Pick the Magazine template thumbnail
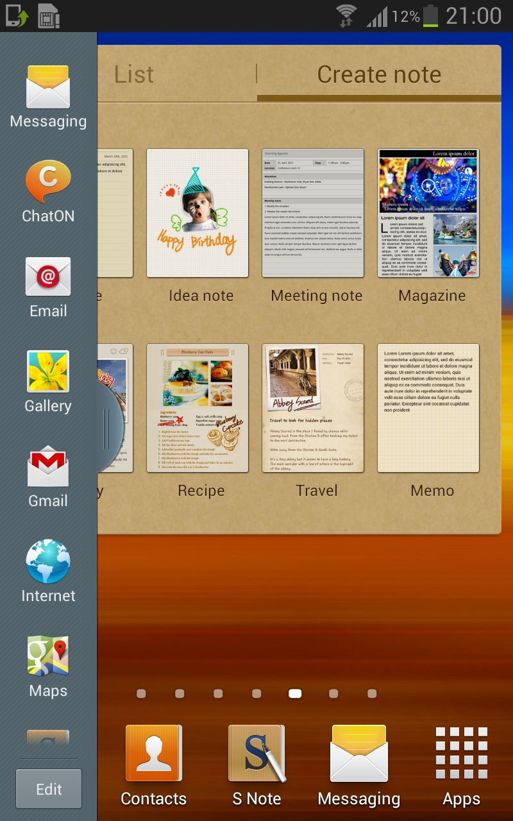The image size is (513, 821). [x=428, y=213]
